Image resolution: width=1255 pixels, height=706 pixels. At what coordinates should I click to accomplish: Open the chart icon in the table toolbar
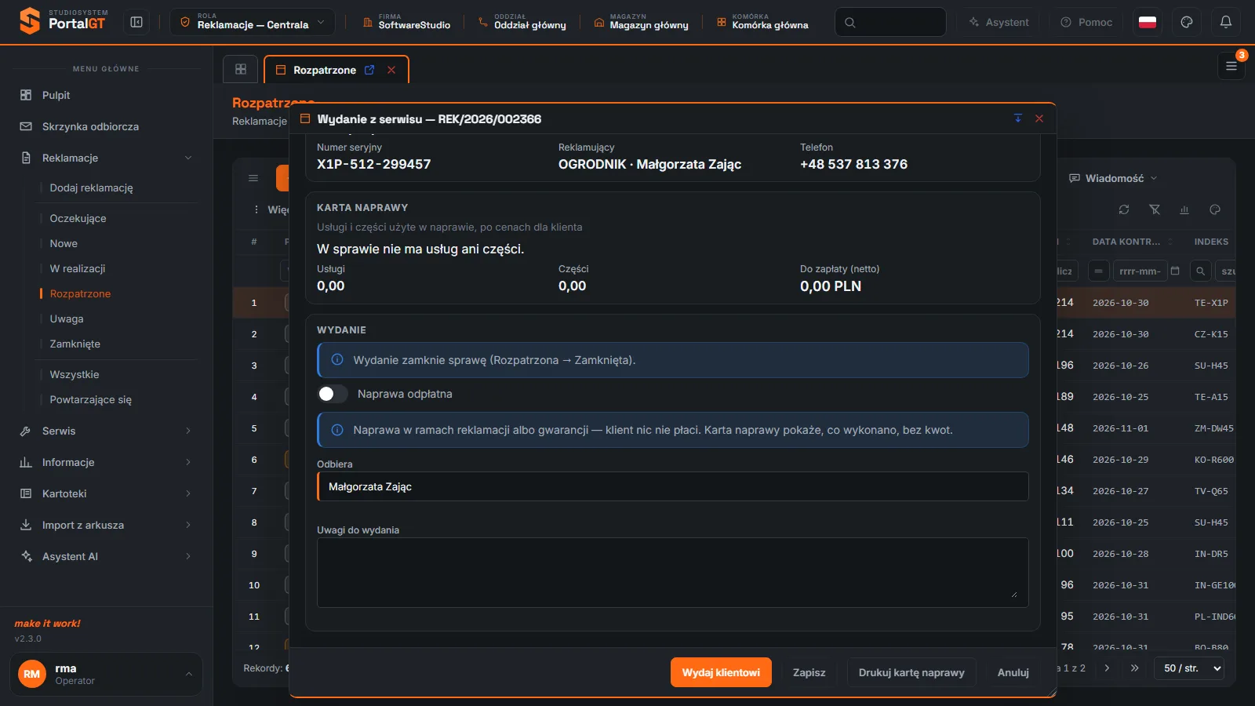1184,209
